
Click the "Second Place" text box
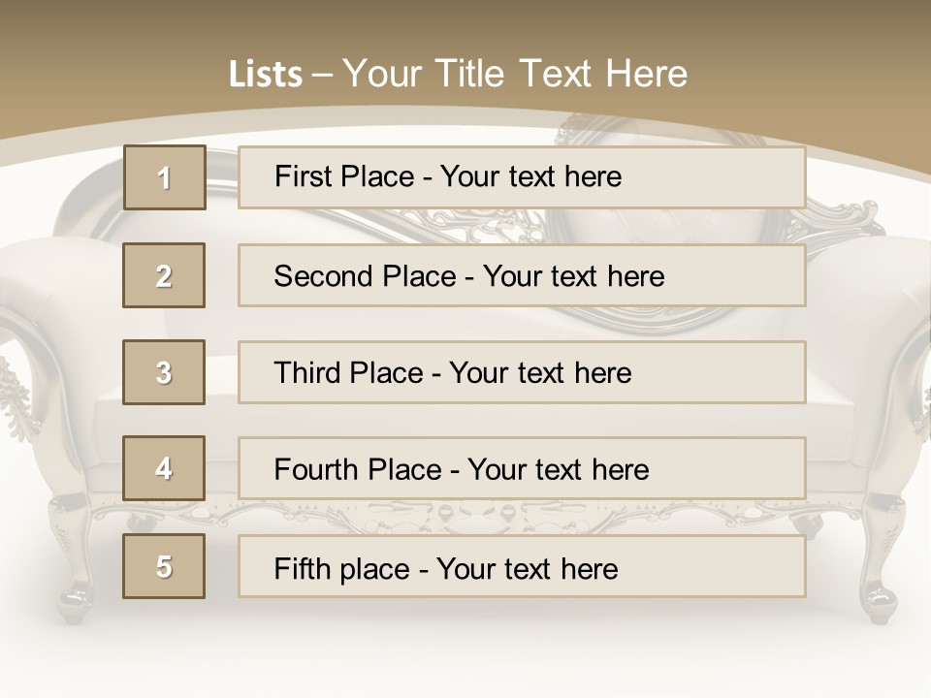coord(522,275)
